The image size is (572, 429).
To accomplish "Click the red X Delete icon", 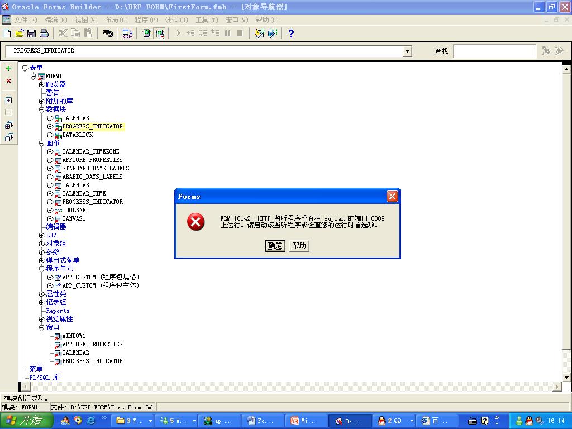I will click(x=9, y=80).
